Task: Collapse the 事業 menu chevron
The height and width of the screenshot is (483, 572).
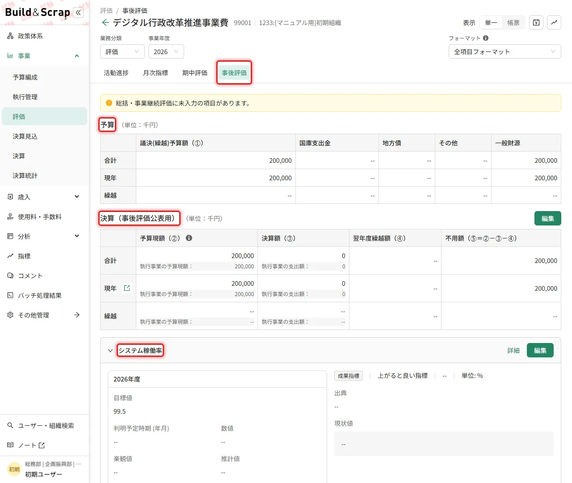Action: coord(77,55)
